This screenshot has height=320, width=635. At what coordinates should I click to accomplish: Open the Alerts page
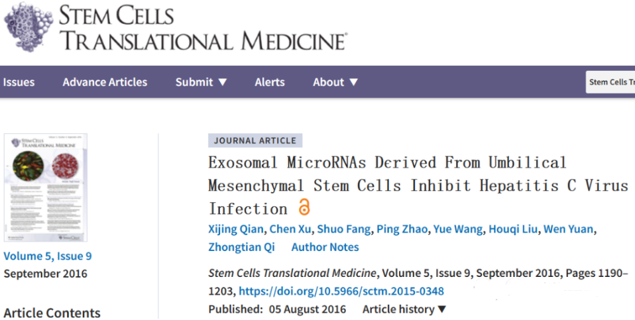tap(270, 82)
